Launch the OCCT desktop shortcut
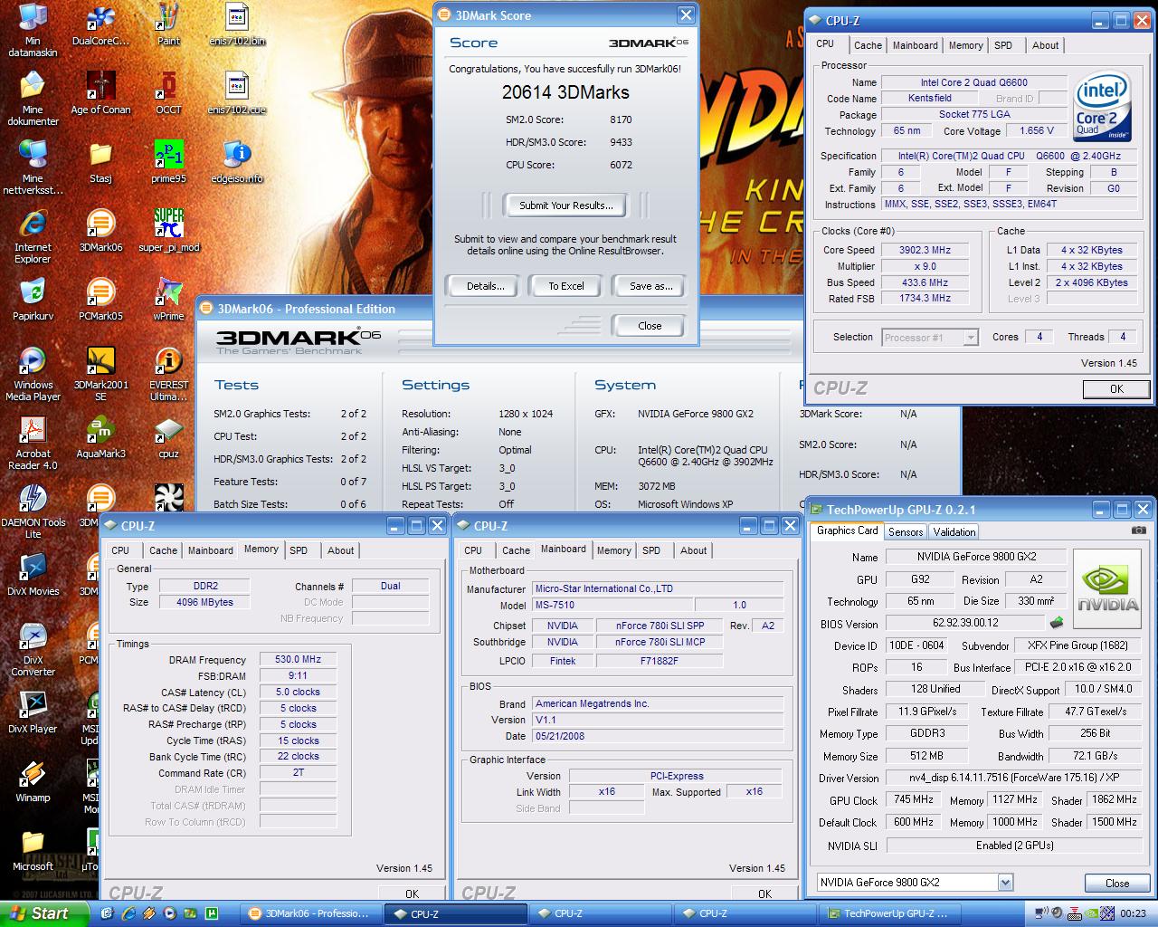 168,93
